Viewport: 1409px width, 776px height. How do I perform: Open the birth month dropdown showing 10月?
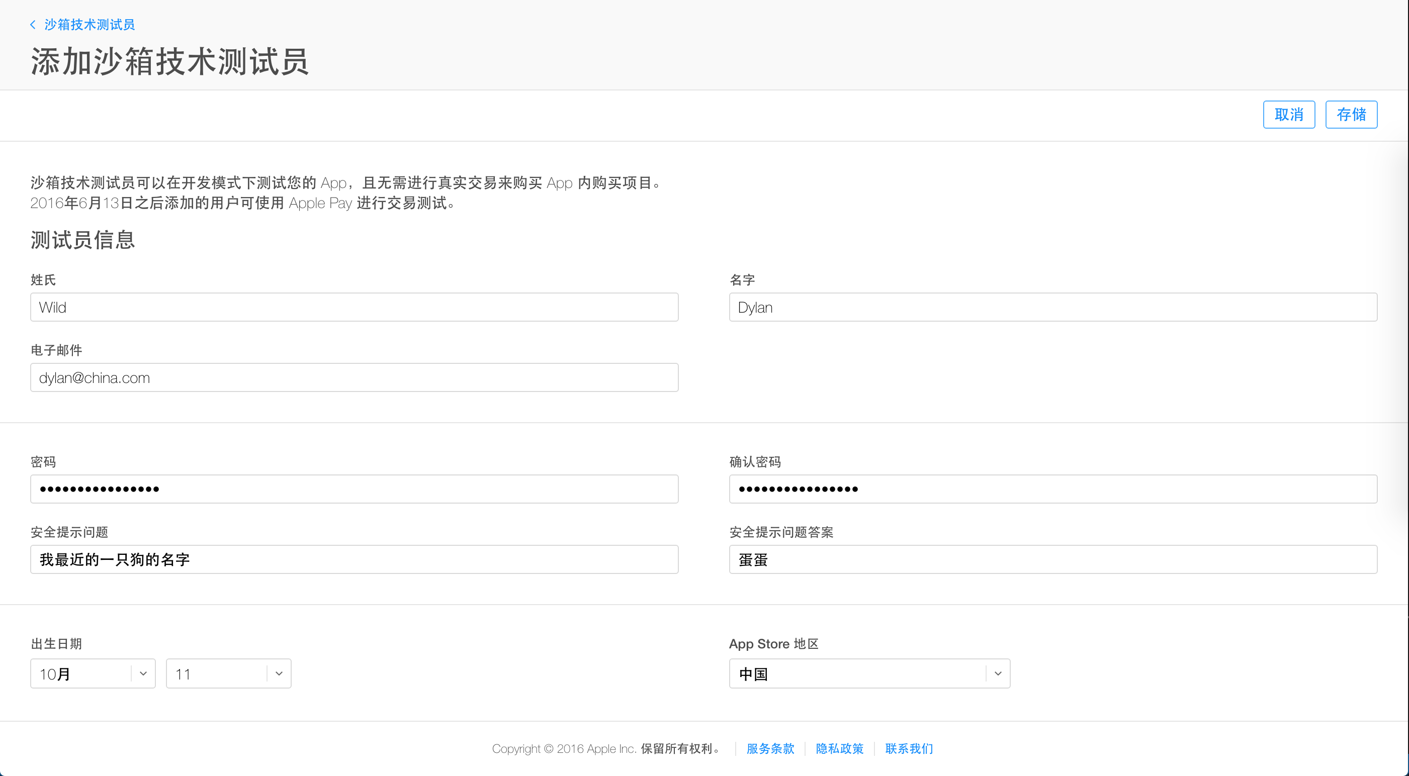pyautogui.click(x=82, y=674)
